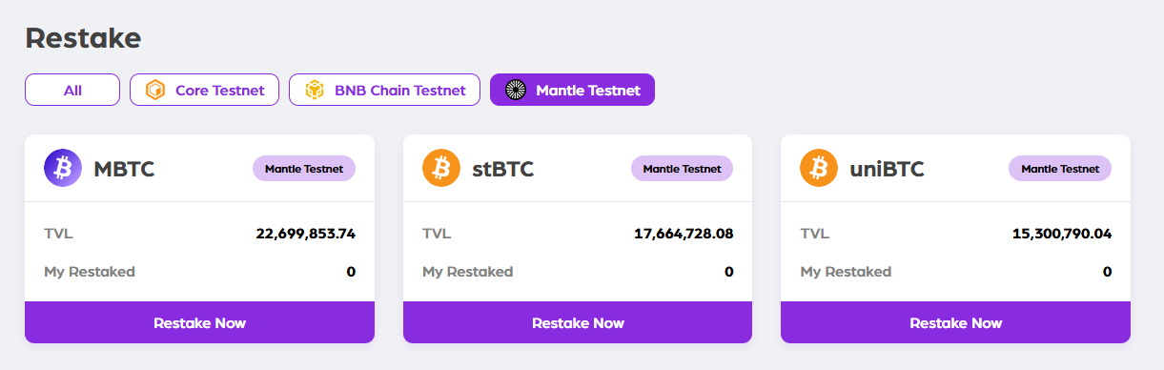Click the orange stBTC Bitcoin icon
The width and height of the screenshot is (1164, 370).
click(x=440, y=168)
